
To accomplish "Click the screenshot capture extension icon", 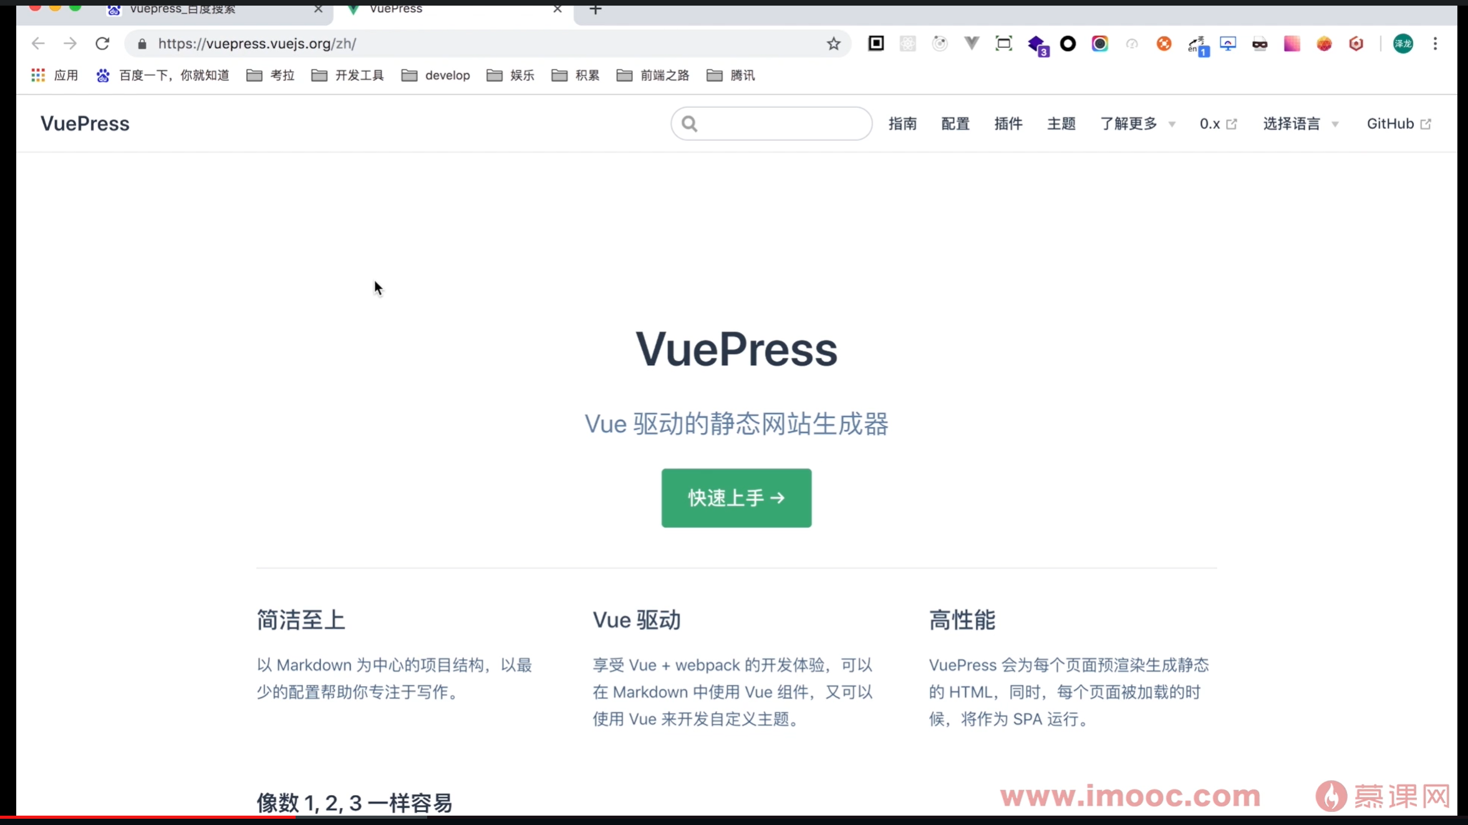I will tap(1003, 43).
